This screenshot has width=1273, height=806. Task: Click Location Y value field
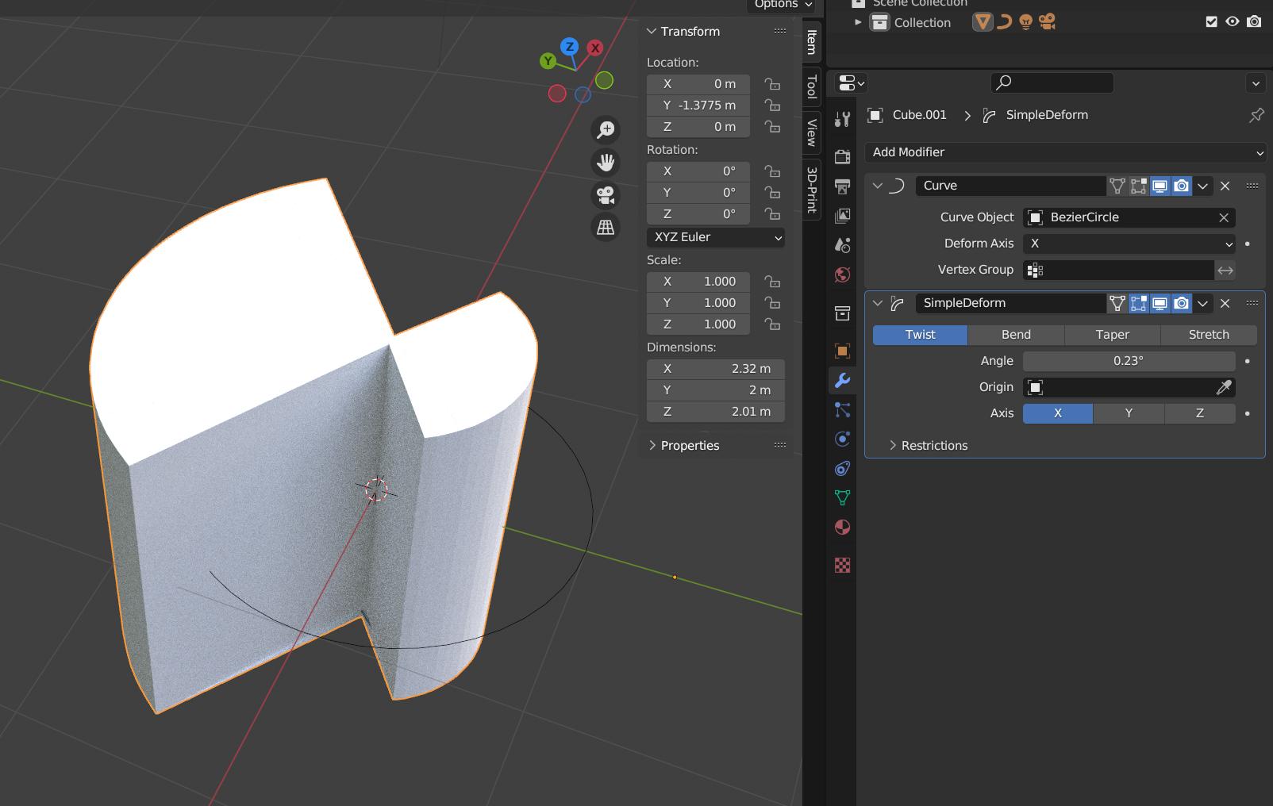698,106
